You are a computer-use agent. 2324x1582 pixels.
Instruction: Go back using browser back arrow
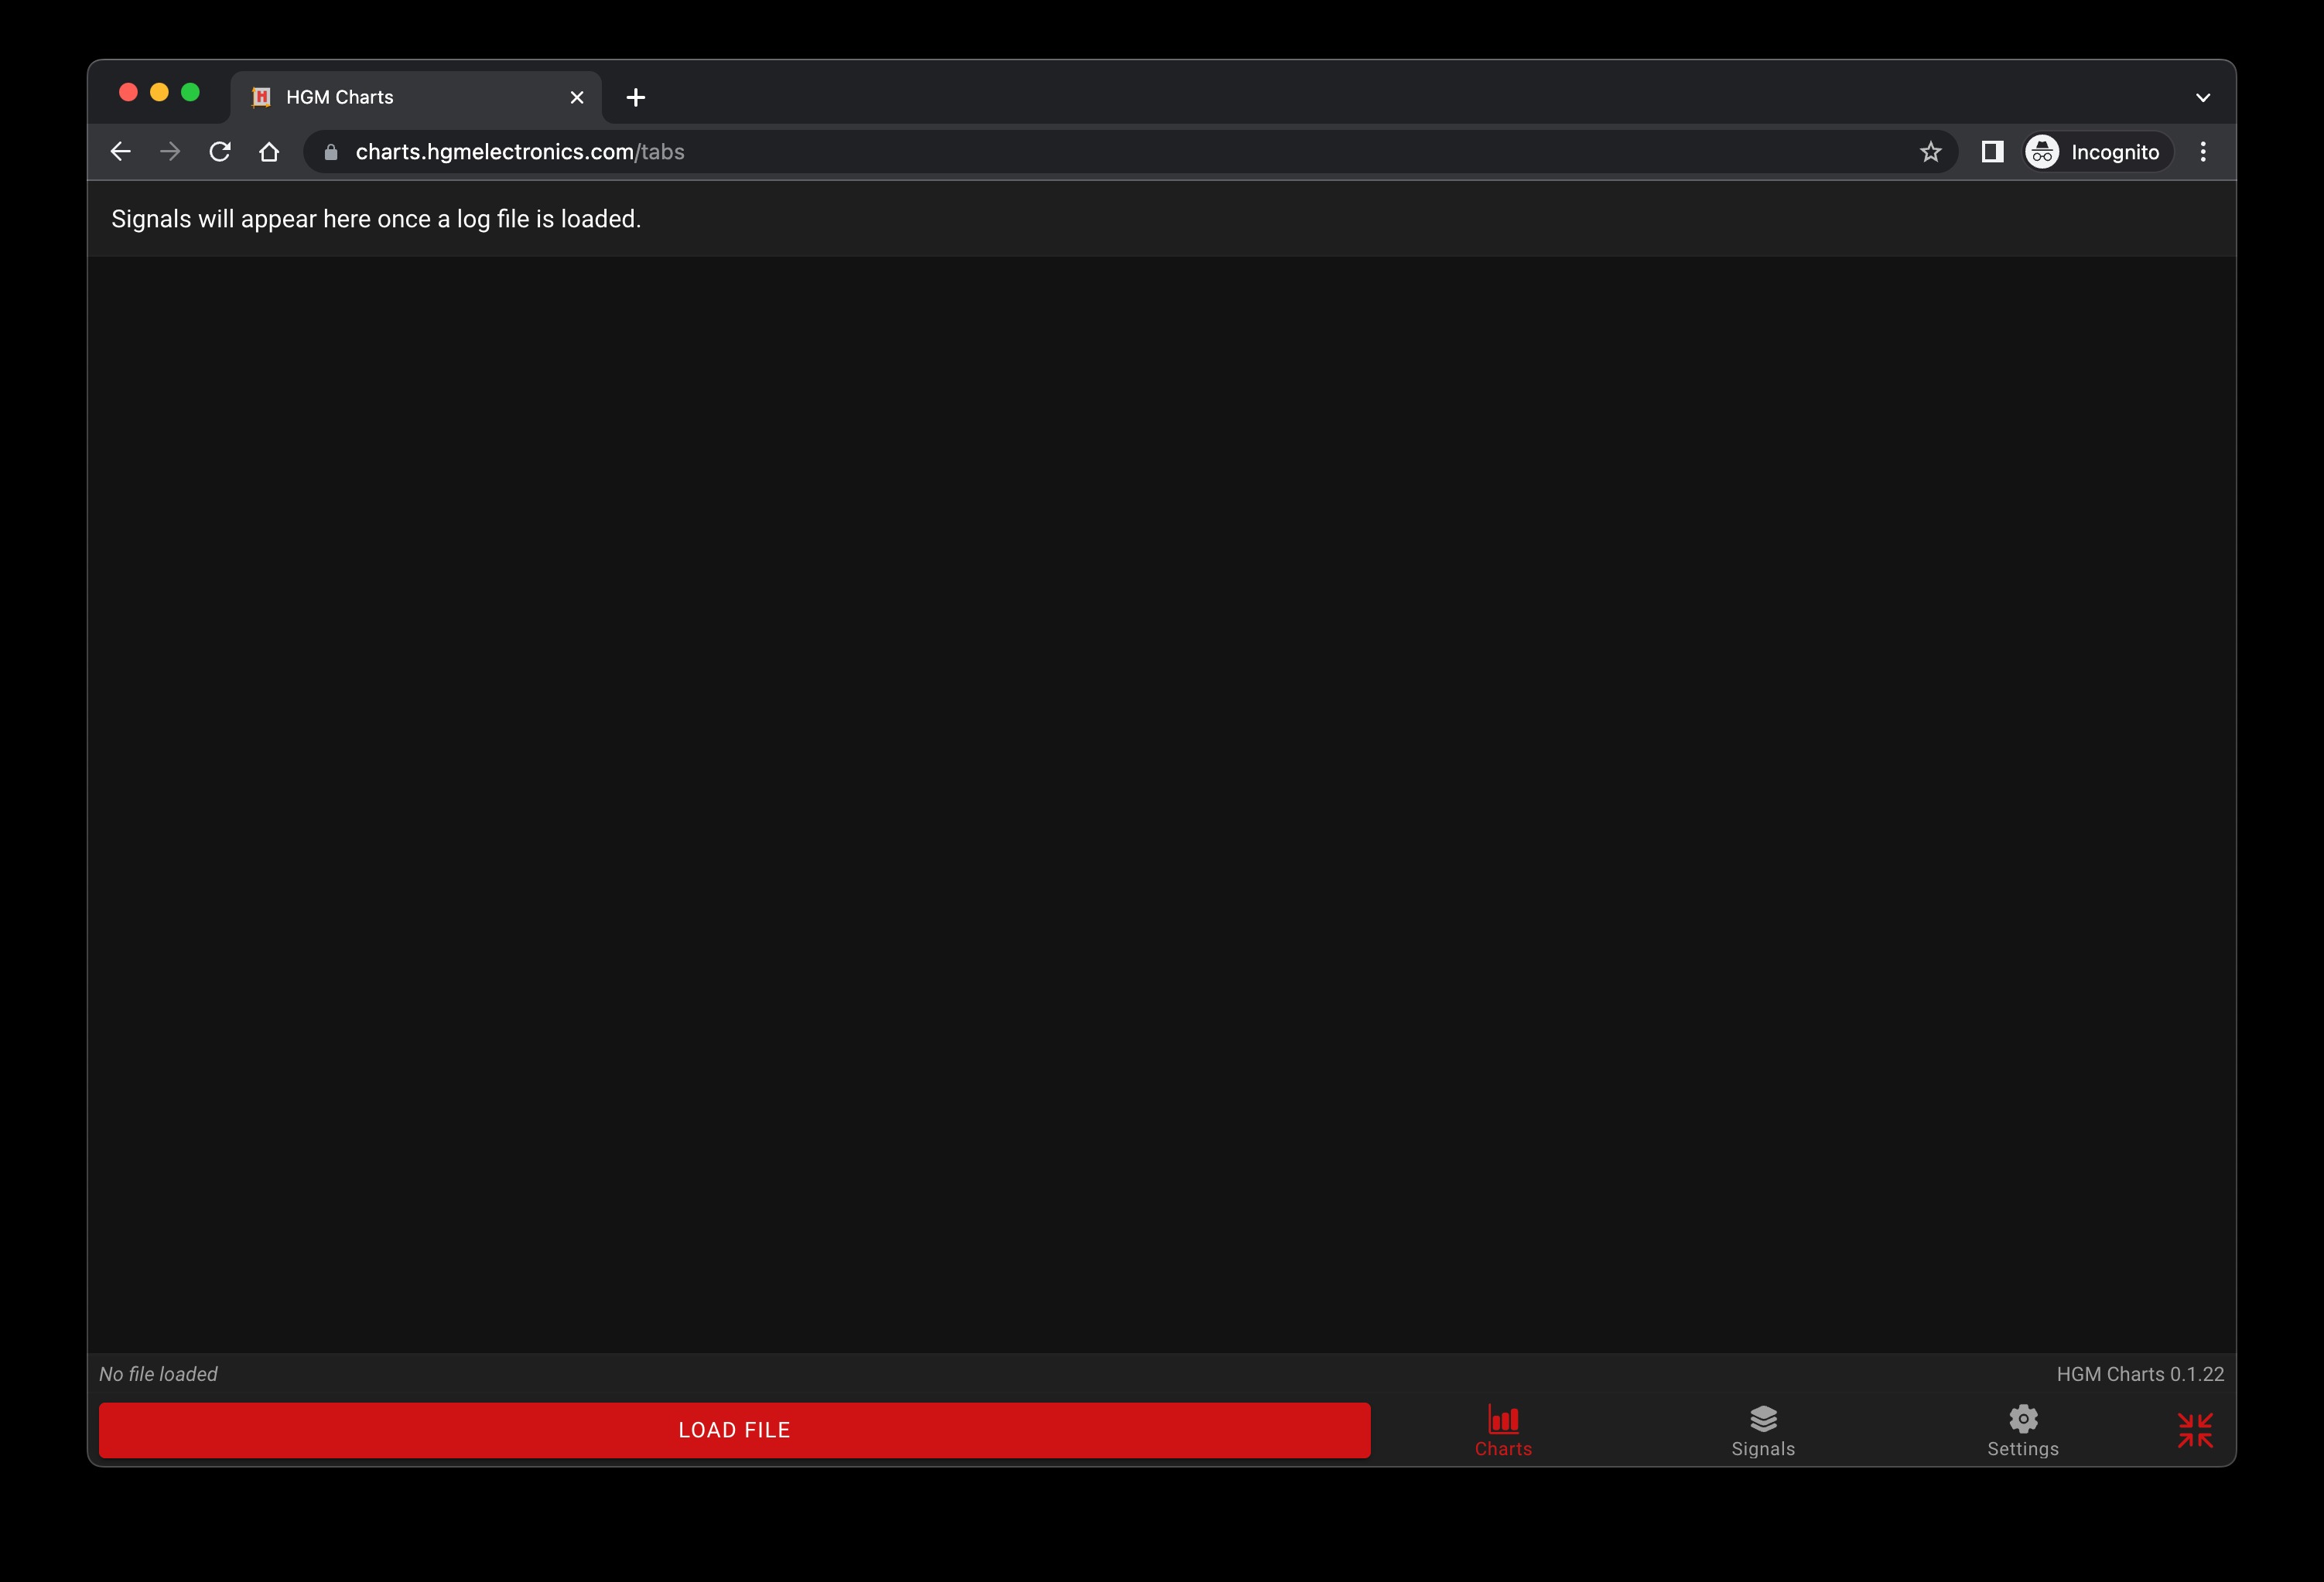click(121, 152)
